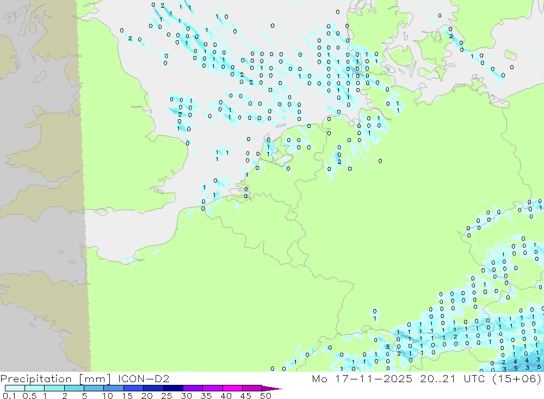544x399 pixels.
Task: Click the '0.1' legend tick label
Action: pyautogui.click(x=9, y=396)
